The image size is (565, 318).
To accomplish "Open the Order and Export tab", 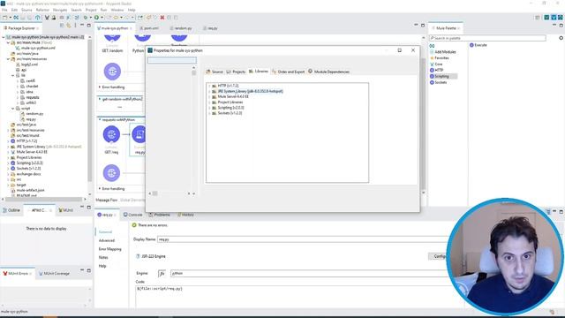I will click(x=288, y=72).
